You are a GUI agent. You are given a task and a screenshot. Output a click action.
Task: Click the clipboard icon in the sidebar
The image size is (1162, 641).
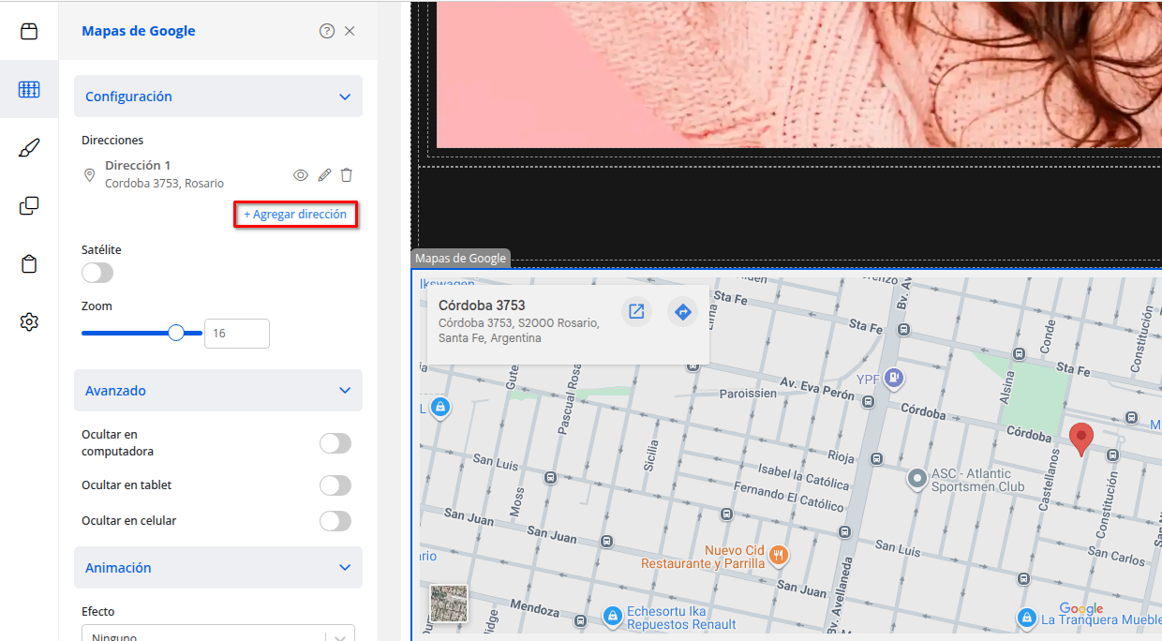(29, 263)
